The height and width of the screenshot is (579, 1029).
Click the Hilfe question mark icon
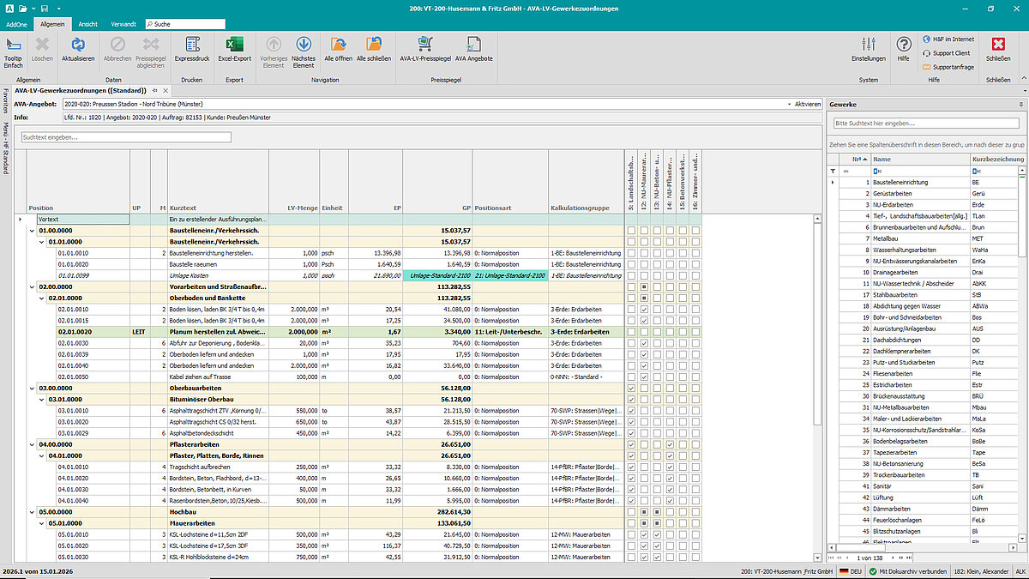pos(903,45)
